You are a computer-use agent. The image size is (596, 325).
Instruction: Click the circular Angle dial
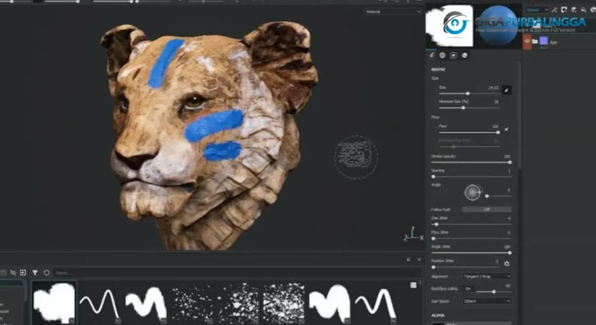473,193
